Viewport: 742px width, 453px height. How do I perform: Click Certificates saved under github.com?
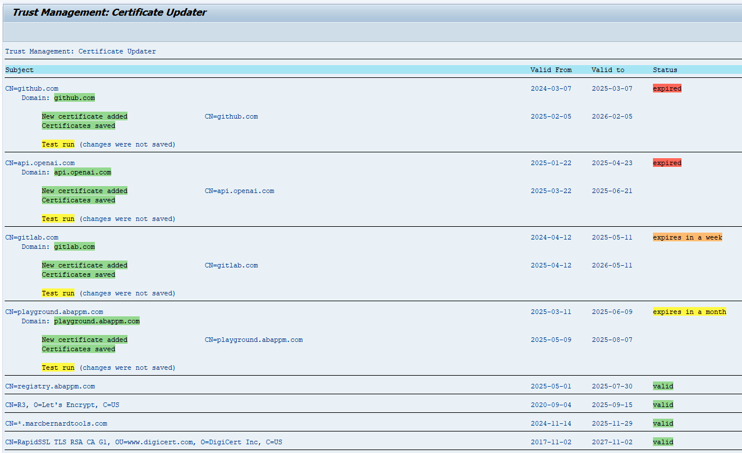79,126
